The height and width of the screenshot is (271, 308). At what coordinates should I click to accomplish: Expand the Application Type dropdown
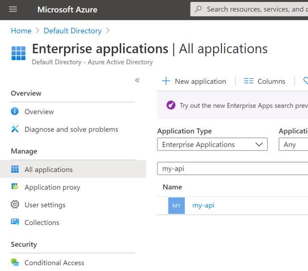(212, 145)
